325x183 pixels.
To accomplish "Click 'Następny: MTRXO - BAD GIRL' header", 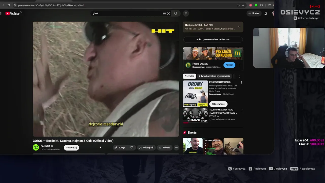I will (x=199, y=25).
